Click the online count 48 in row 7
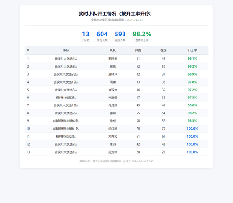233x203 pixels. (x=164, y=105)
